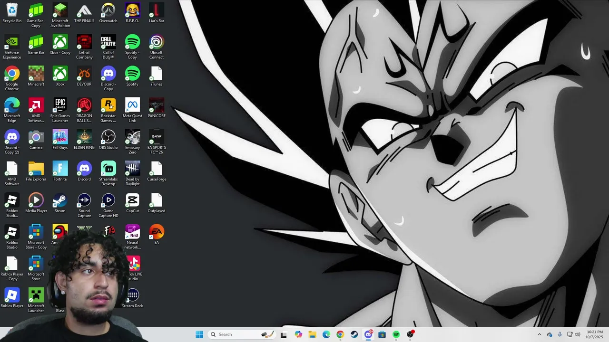Open Spotify - Copy desktop shortcut
Viewport: 609px width, 342px height.
[132, 47]
